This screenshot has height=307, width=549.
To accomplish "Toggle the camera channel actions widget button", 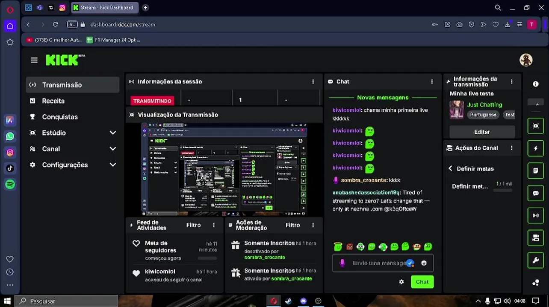I will pyautogui.click(x=536, y=238).
